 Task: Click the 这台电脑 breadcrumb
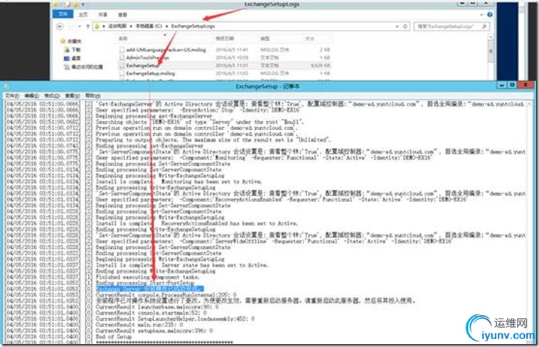[x=117, y=26]
